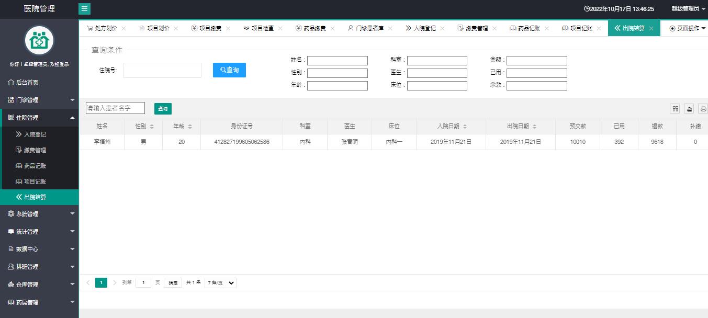The image size is (708, 318).
Task: Close the 处方划价 tab
Action: click(x=123, y=29)
